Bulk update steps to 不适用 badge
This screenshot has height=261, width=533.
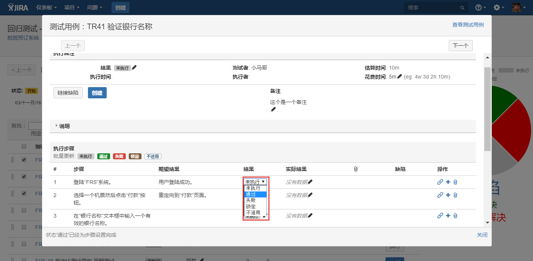click(x=153, y=156)
